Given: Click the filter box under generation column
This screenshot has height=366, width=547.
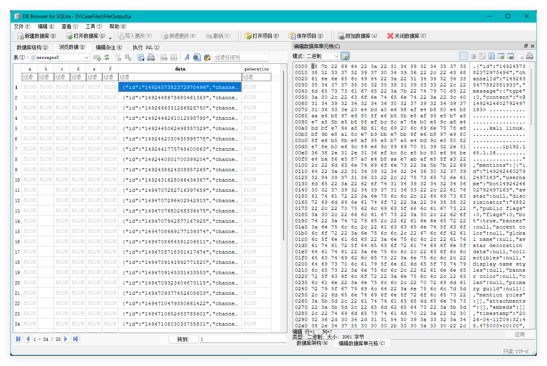Looking at the screenshot, I should pyautogui.click(x=256, y=77).
